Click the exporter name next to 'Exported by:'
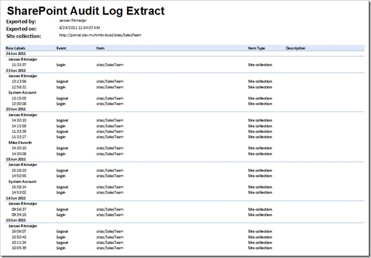The width and height of the screenshot is (371, 258). [x=72, y=21]
